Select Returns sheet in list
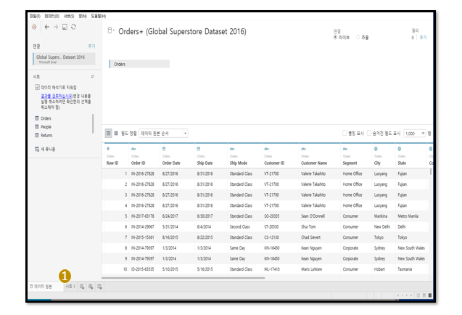Viewport: 462px width, 315px height. [x=46, y=136]
